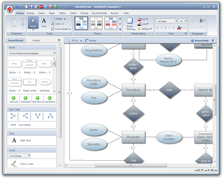
Task: Switch to the Review ribbon tab
Action: (115, 13)
